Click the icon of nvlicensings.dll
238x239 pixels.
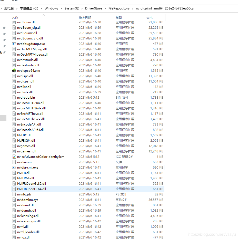click(x=14, y=216)
